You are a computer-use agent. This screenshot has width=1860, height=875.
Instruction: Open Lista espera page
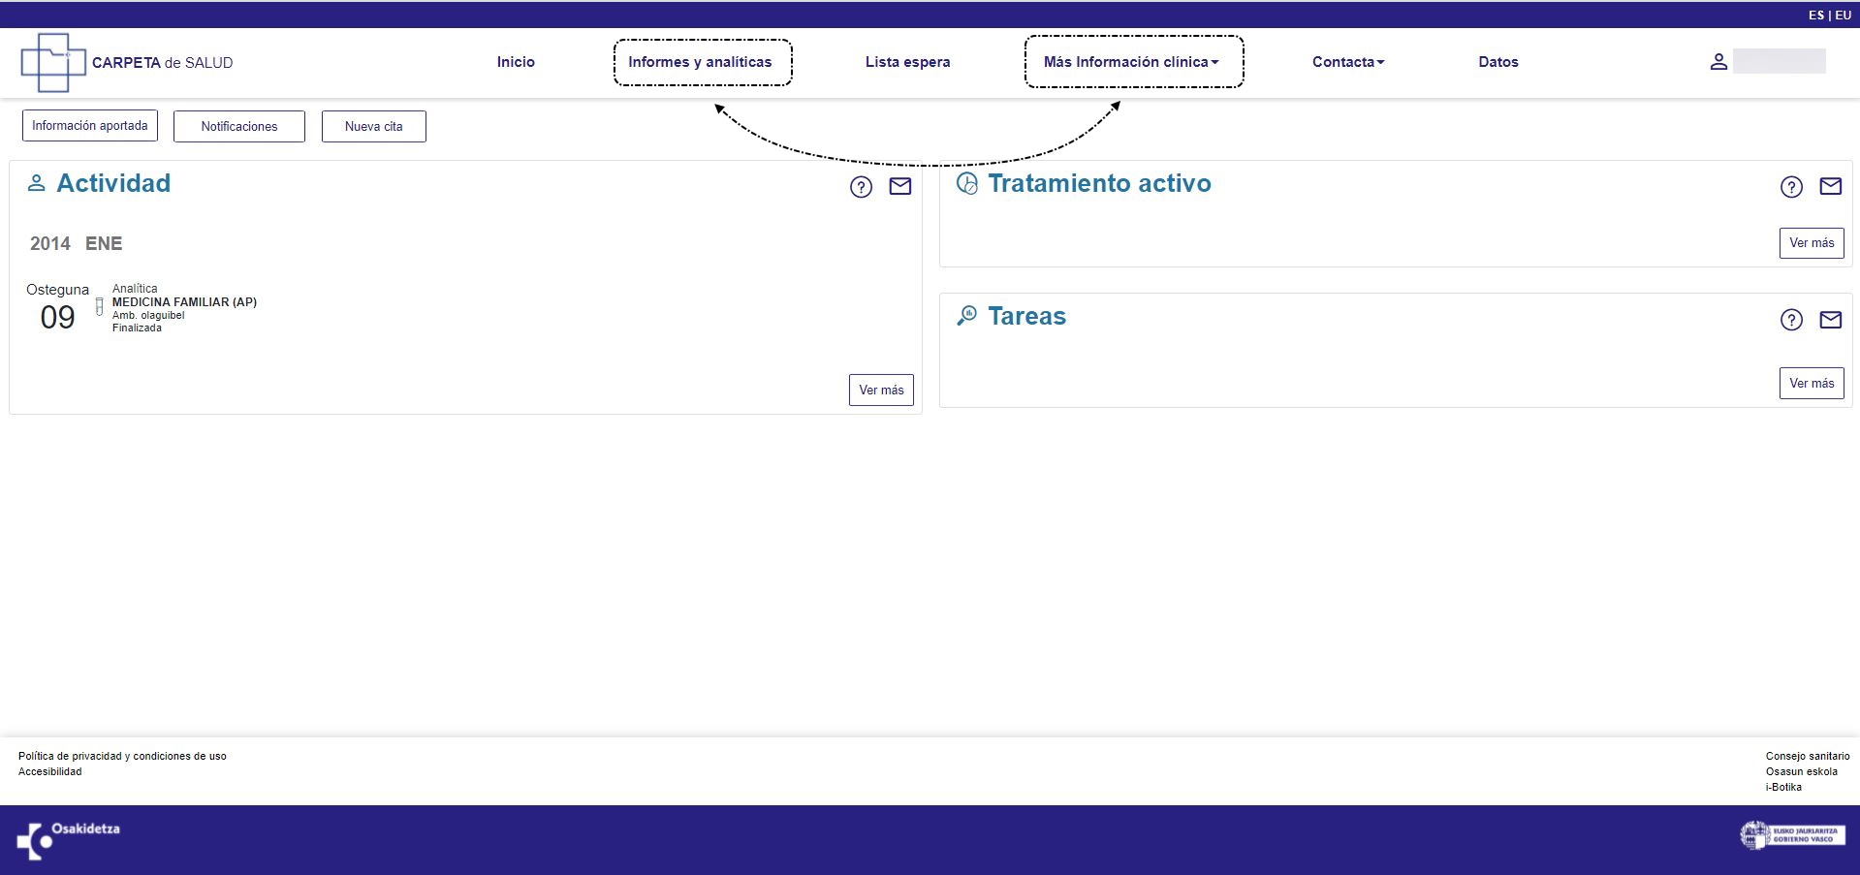click(x=907, y=62)
